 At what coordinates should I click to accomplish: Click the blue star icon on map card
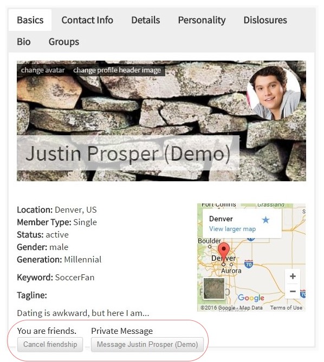(x=265, y=220)
